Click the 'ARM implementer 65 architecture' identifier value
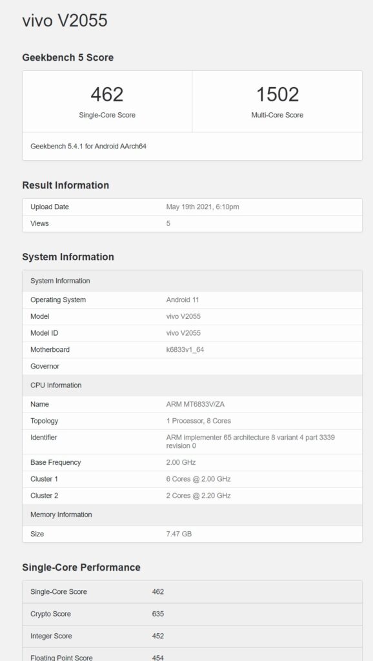The image size is (373, 661). point(250,442)
